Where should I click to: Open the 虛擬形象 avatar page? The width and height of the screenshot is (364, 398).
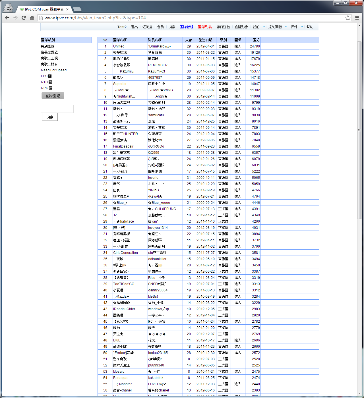pyautogui.click(x=241, y=27)
